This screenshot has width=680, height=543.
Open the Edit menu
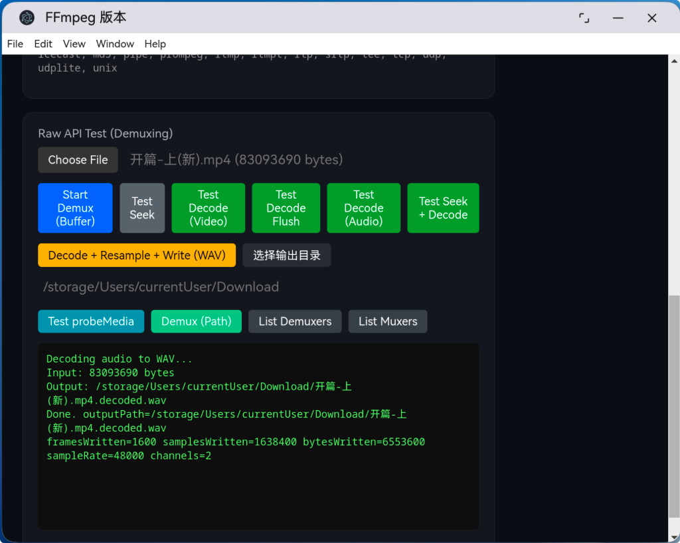[43, 44]
